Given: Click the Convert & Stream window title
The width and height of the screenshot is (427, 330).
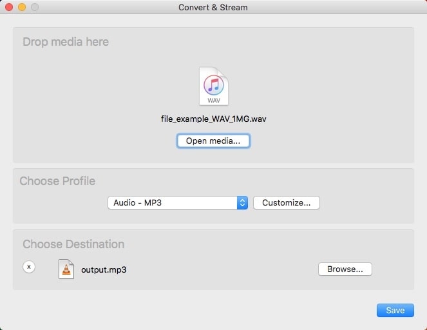Looking at the screenshot, I should 213,7.
